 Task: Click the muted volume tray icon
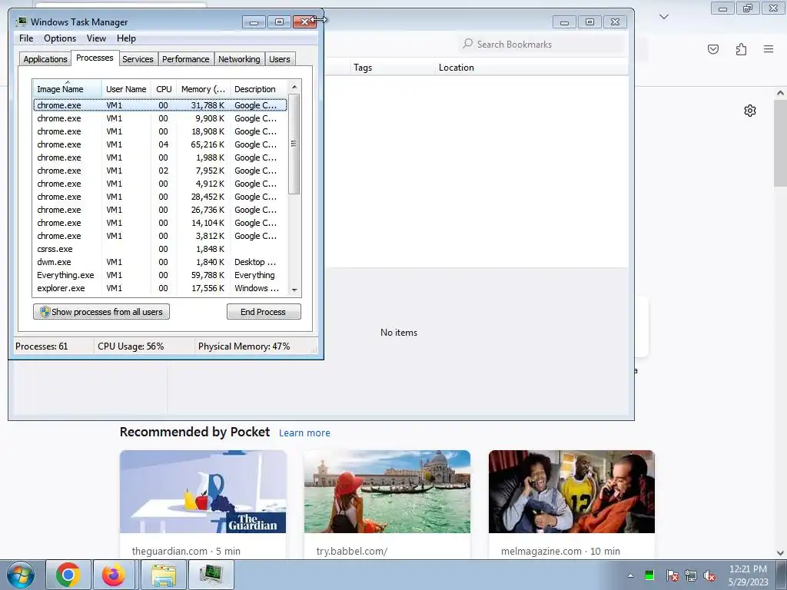(709, 575)
